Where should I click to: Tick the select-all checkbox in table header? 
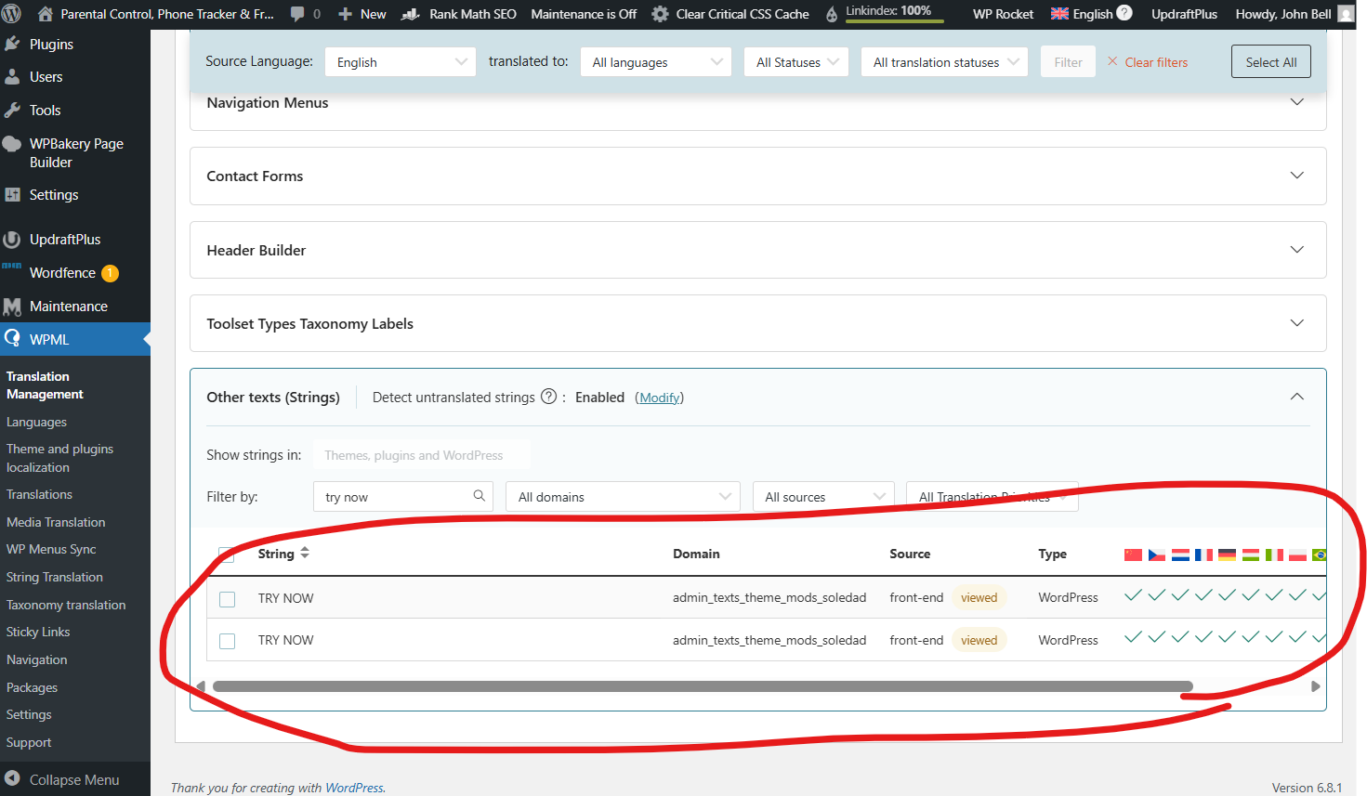point(227,555)
